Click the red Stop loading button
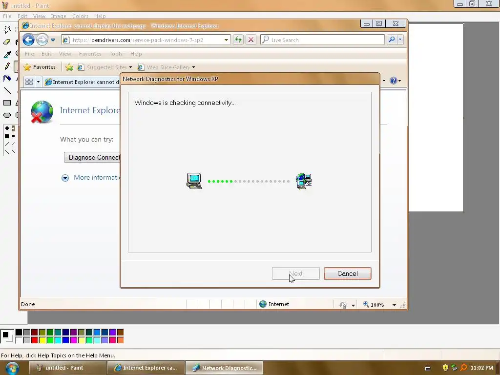The width and height of the screenshot is (500, 375). (251, 40)
